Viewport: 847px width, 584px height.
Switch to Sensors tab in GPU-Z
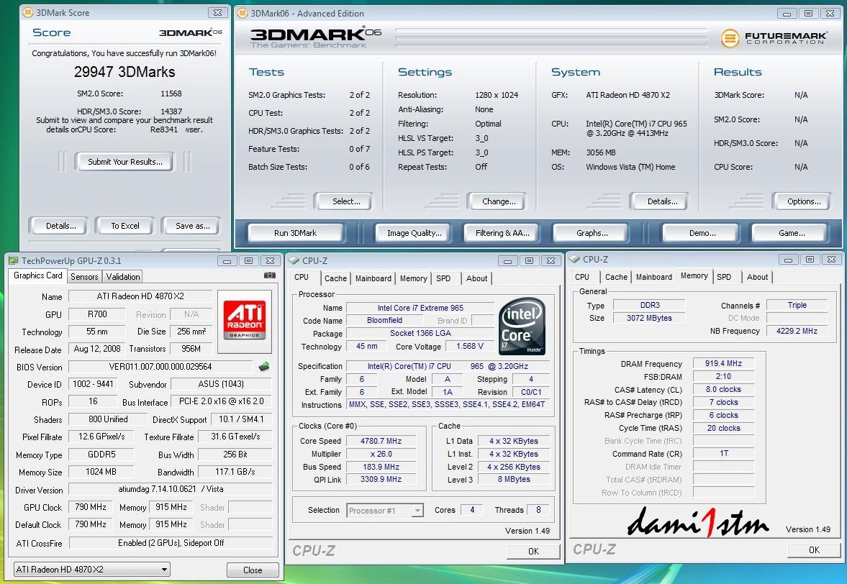(84, 276)
